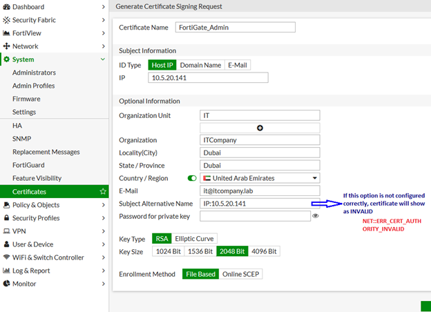Toggle the Country / Region switch
The width and height of the screenshot is (431, 312).
pyautogui.click(x=192, y=178)
